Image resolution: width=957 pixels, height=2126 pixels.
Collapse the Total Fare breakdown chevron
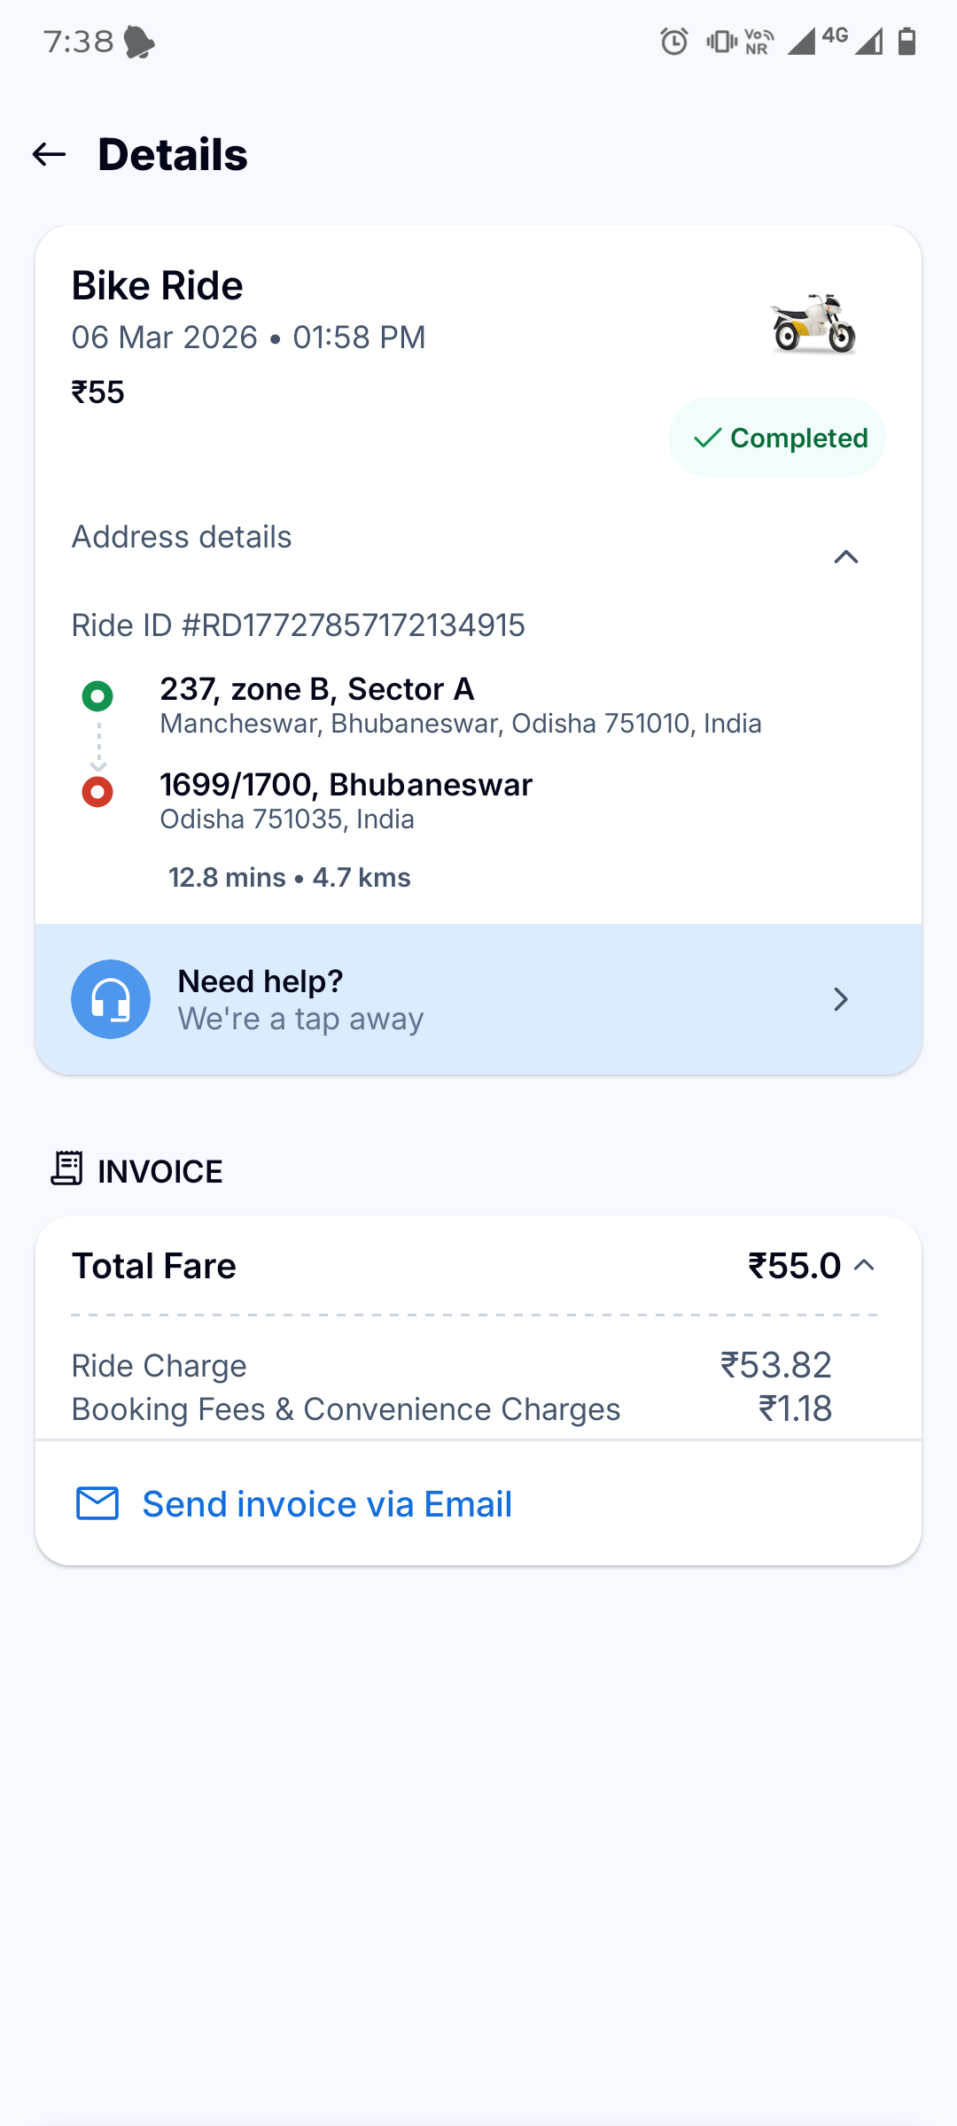864,1265
